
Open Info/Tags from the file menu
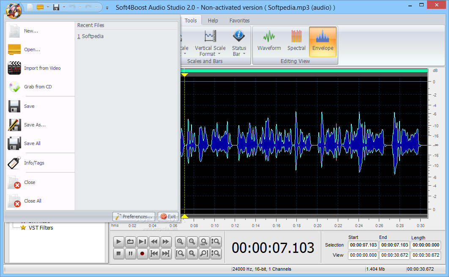[40, 163]
